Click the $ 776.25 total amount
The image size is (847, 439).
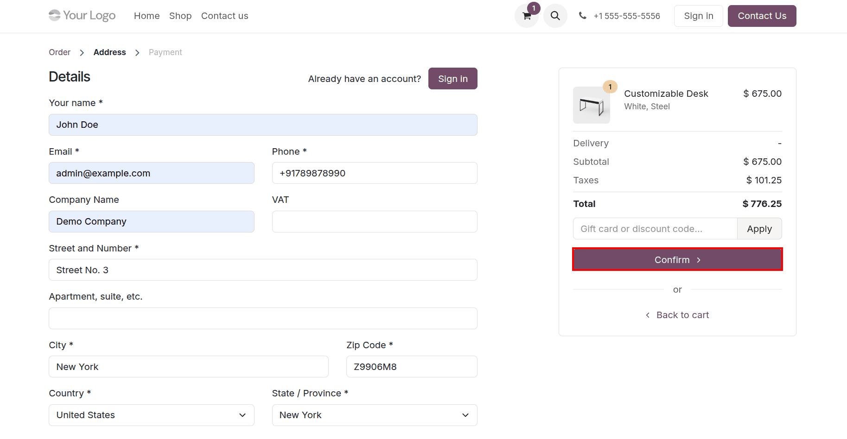[x=762, y=204]
